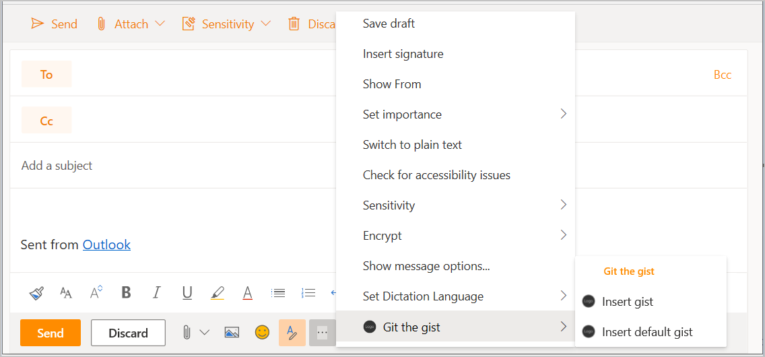Open the To recipients picker
Image resolution: width=765 pixels, height=357 pixels.
(46, 74)
